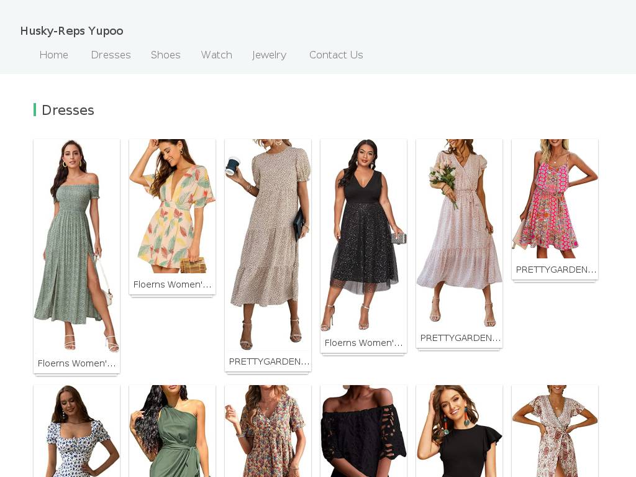Click Floerns caption under the black sequin dress
The image size is (636, 477).
click(x=364, y=343)
